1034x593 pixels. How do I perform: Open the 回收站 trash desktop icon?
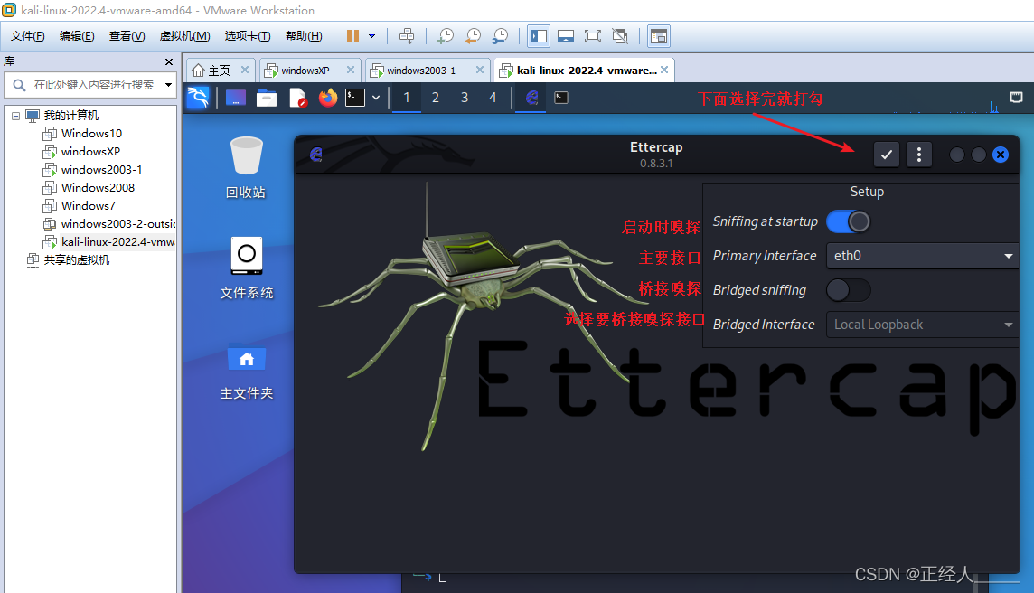[246, 168]
